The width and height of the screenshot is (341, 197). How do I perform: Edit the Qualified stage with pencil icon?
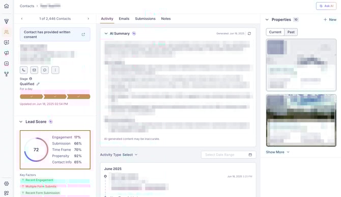(38, 84)
